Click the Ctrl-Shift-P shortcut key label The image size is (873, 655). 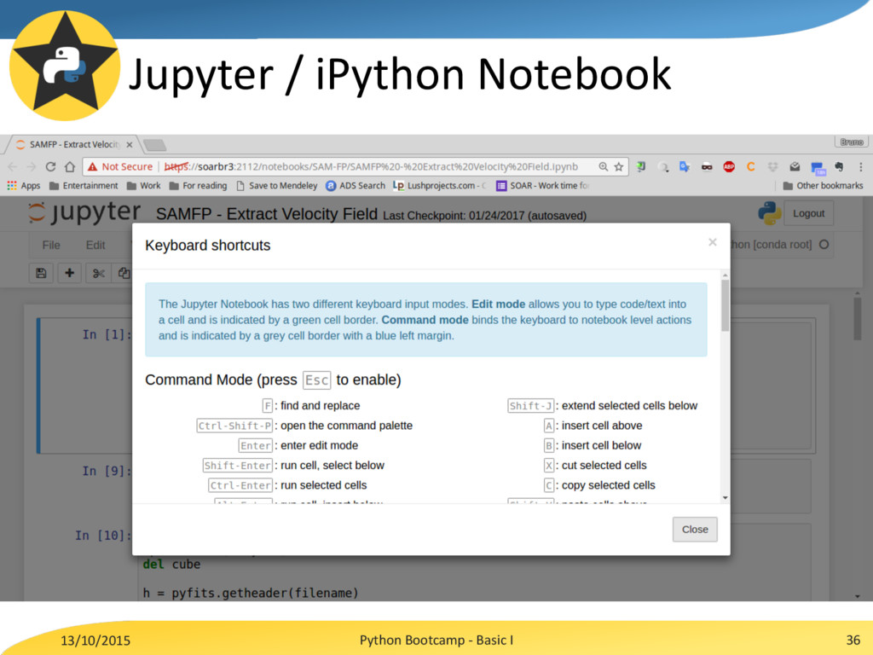pos(234,426)
